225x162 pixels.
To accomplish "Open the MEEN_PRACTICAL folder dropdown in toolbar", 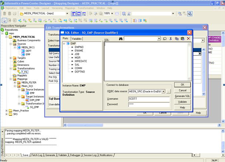I will pyautogui.click(x=67, y=14).
